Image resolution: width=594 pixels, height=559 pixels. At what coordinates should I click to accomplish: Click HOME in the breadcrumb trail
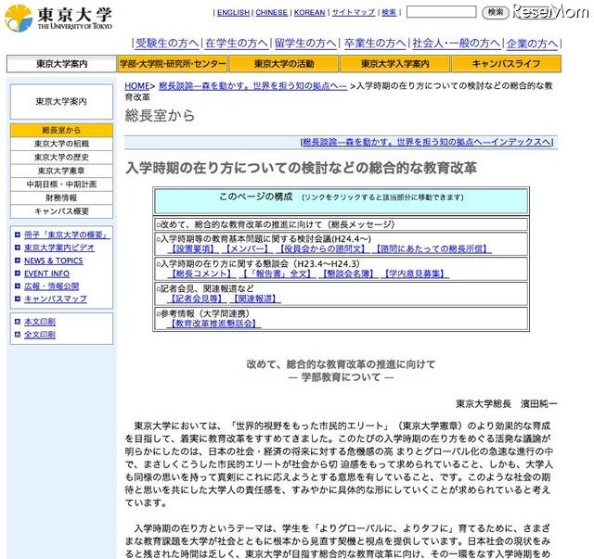pos(136,85)
